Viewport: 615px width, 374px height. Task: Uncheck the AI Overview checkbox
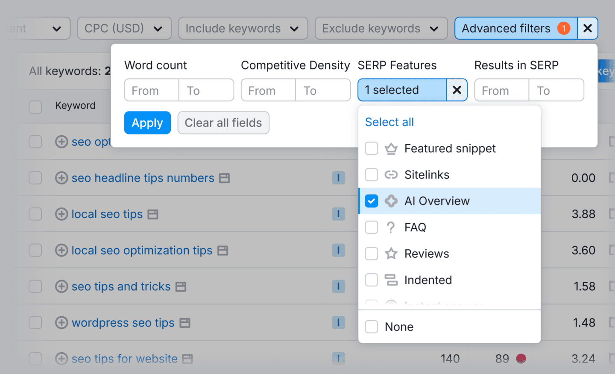371,201
